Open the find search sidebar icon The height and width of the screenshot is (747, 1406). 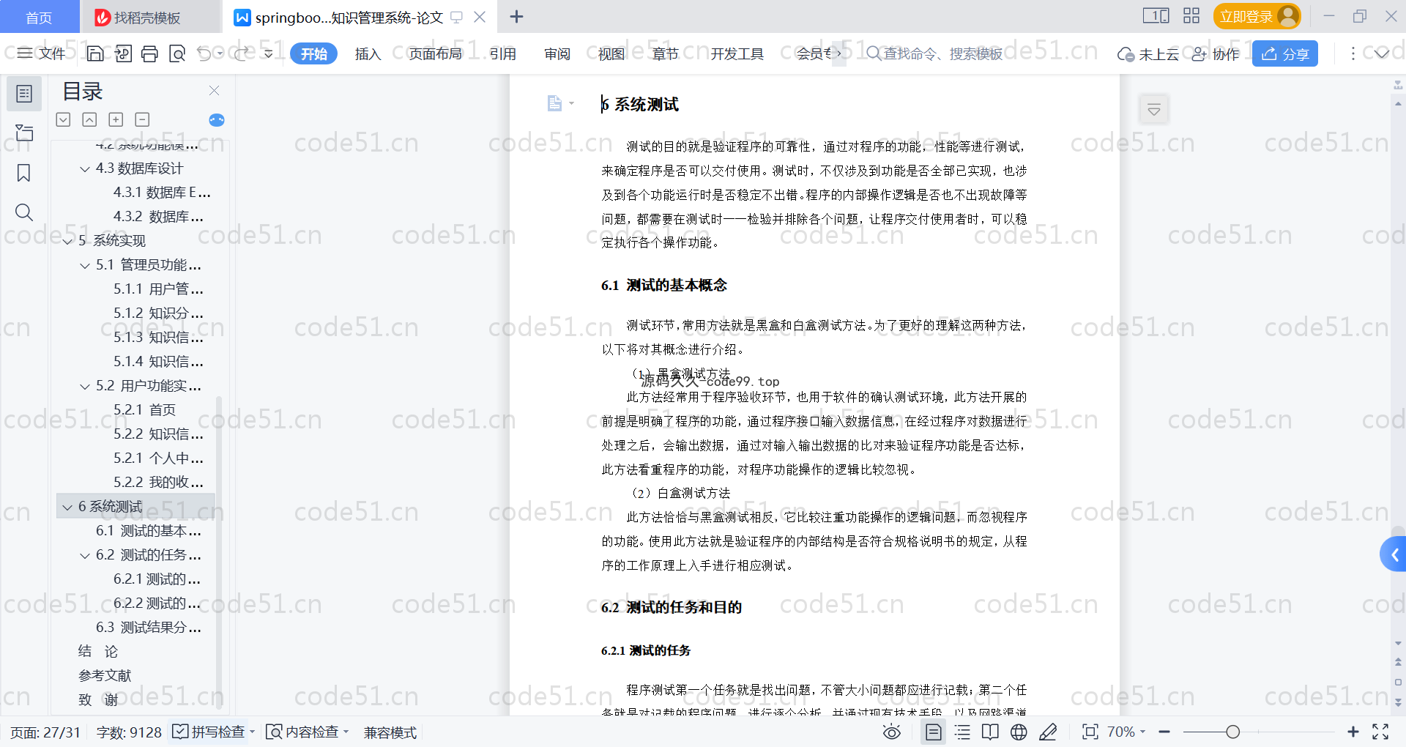pos(24,212)
